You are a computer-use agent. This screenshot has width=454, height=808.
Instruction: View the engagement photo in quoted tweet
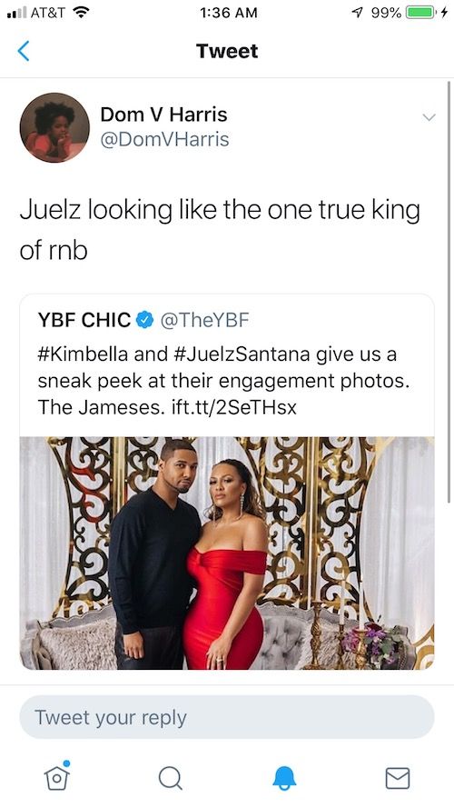[x=227, y=553]
